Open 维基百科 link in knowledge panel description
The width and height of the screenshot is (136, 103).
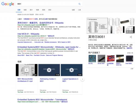pyautogui.click(x=129, y=48)
